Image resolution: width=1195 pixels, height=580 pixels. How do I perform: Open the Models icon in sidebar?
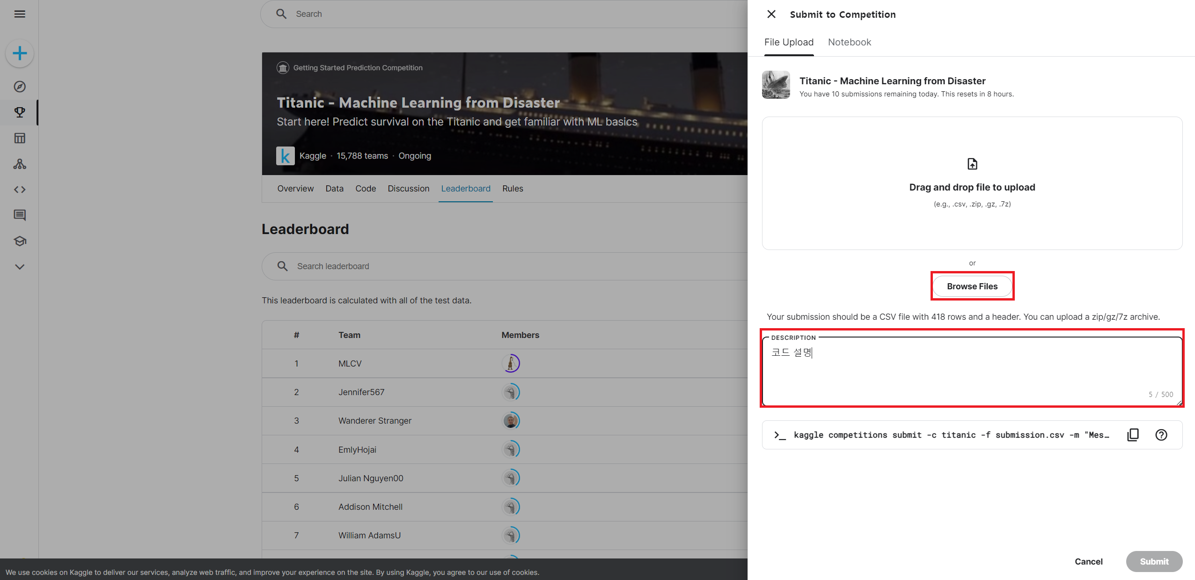(20, 164)
